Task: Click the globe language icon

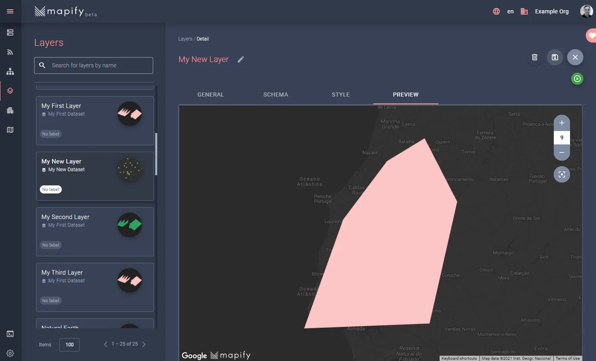Action: [x=496, y=11]
